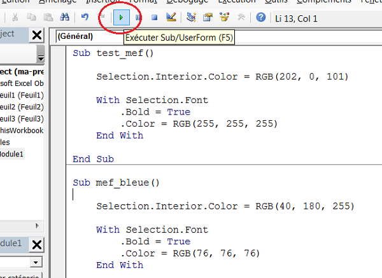The height and width of the screenshot is (278, 382).
Task: Close the Project explorer panel
Action: click(x=37, y=35)
